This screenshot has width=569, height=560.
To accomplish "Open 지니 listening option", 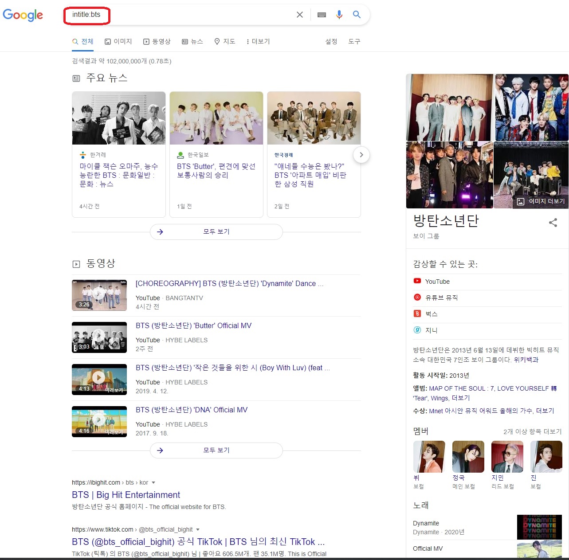I will pos(487,330).
